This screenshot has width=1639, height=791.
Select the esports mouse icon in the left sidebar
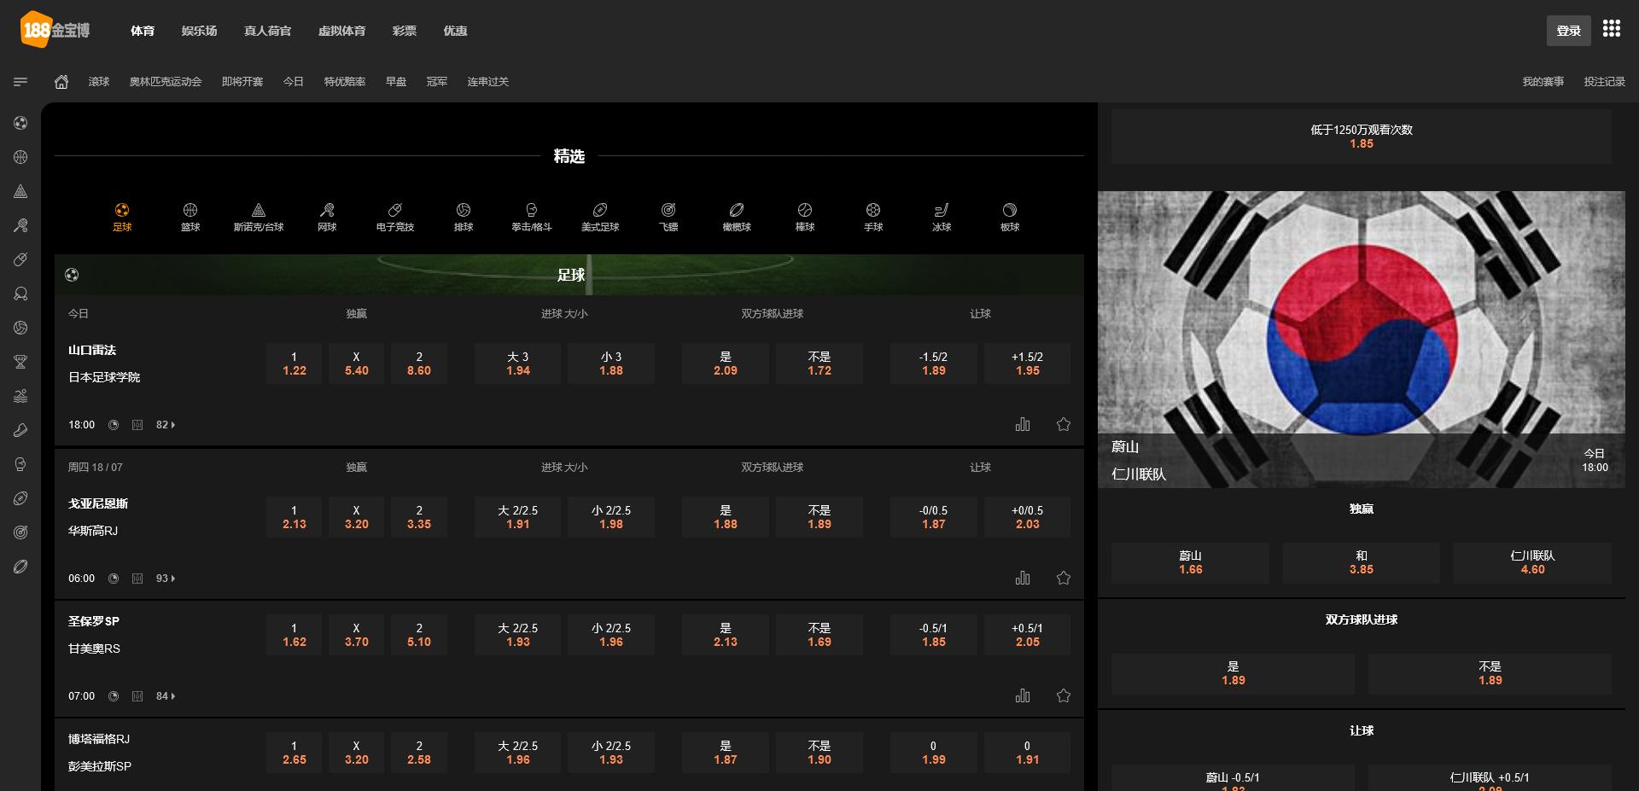[20, 259]
